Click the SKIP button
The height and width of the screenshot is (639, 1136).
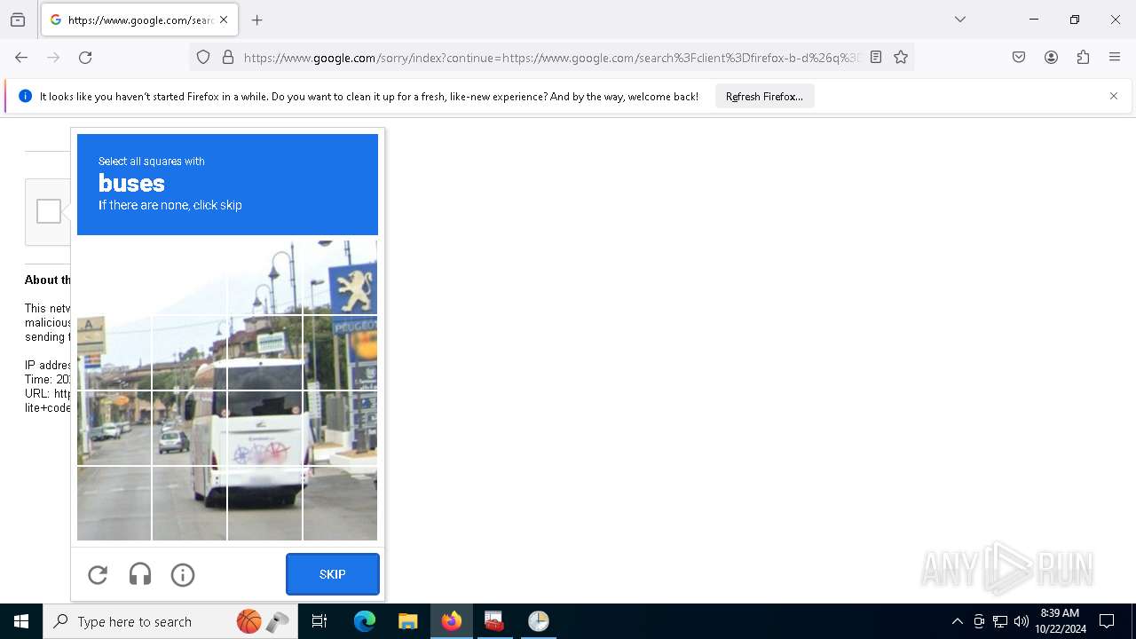coord(333,574)
